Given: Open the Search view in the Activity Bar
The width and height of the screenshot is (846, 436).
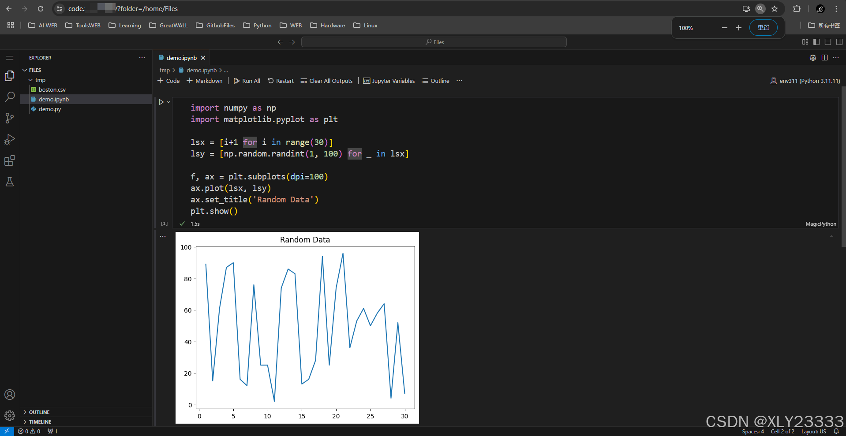Looking at the screenshot, I should coord(10,97).
